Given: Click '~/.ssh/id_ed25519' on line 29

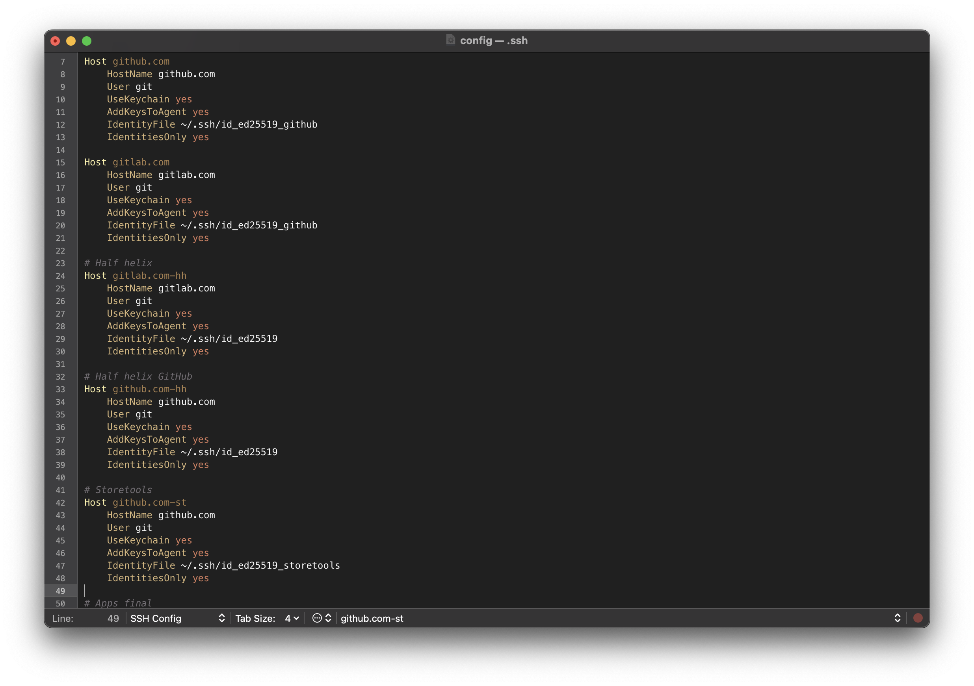Looking at the screenshot, I should tap(229, 339).
